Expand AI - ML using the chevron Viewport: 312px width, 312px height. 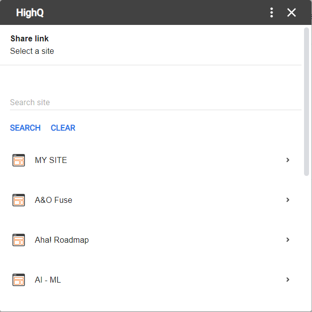coord(288,280)
